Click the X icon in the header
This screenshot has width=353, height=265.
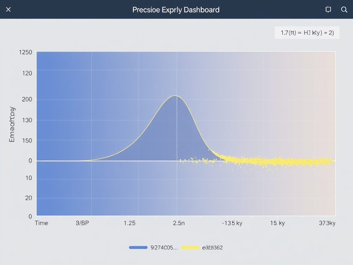(8, 10)
